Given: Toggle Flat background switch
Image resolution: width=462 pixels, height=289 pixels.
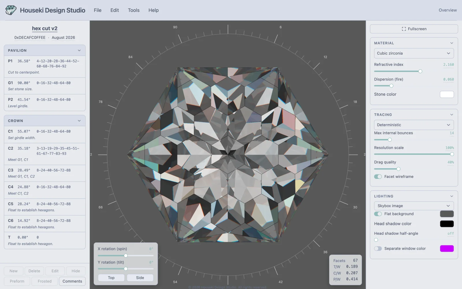Looking at the screenshot, I should 378,214.
